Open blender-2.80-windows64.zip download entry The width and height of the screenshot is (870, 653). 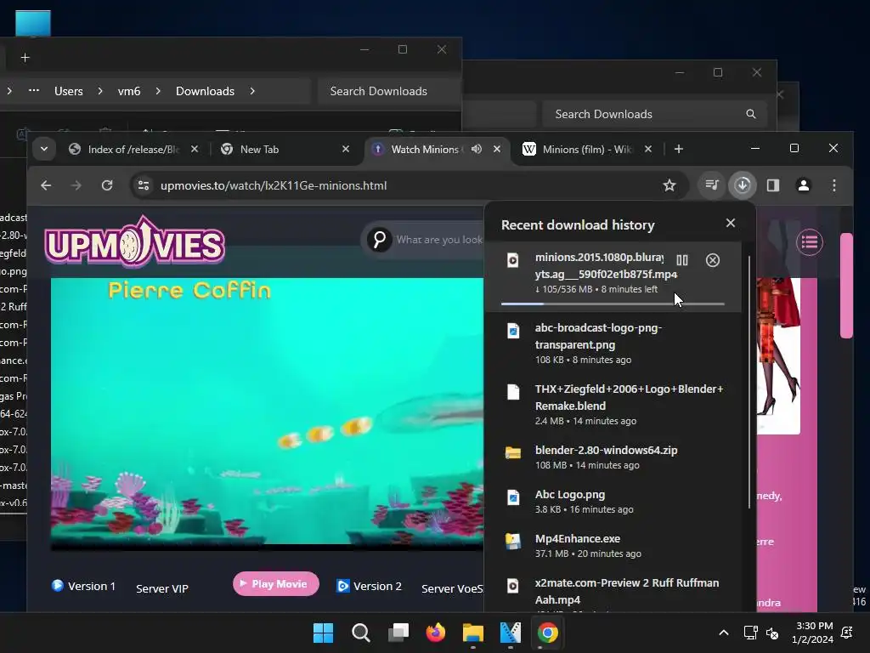click(x=613, y=457)
